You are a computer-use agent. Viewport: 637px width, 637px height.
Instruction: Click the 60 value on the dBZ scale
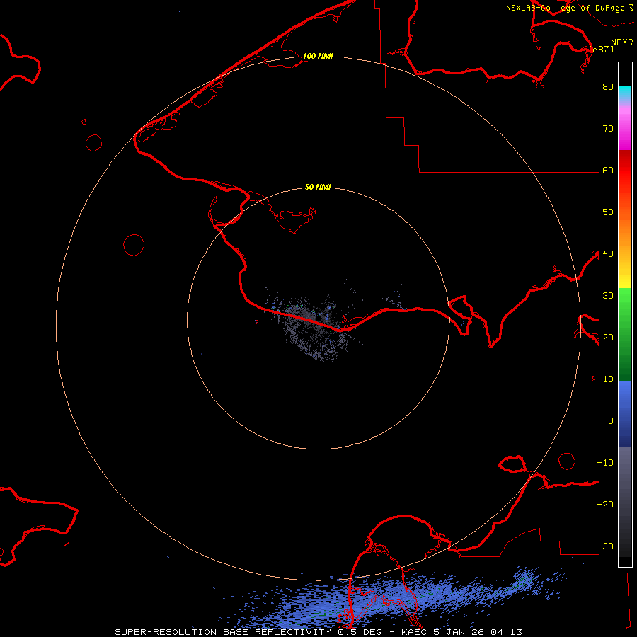point(608,171)
